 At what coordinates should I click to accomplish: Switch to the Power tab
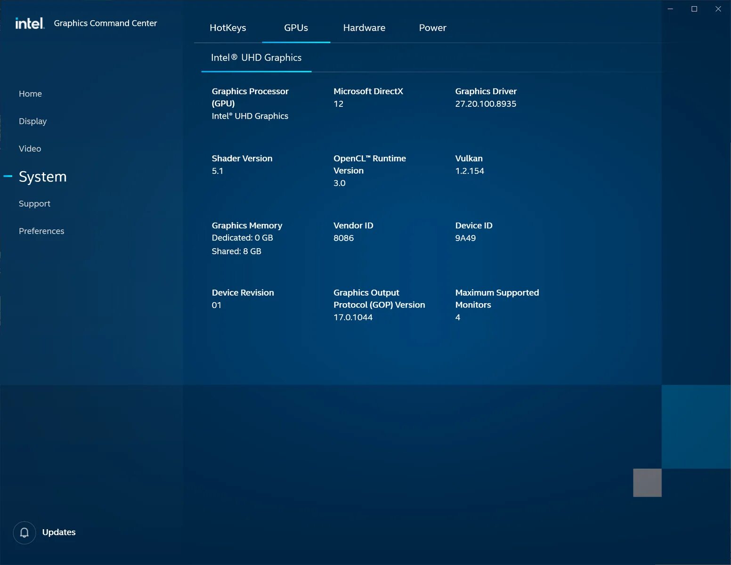432,28
